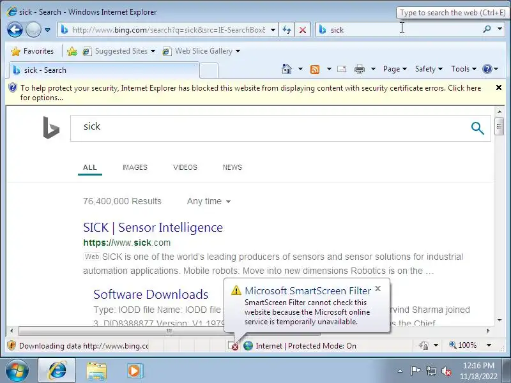Switch to IMAGES results tab
The image size is (511, 383).
pos(135,167)
